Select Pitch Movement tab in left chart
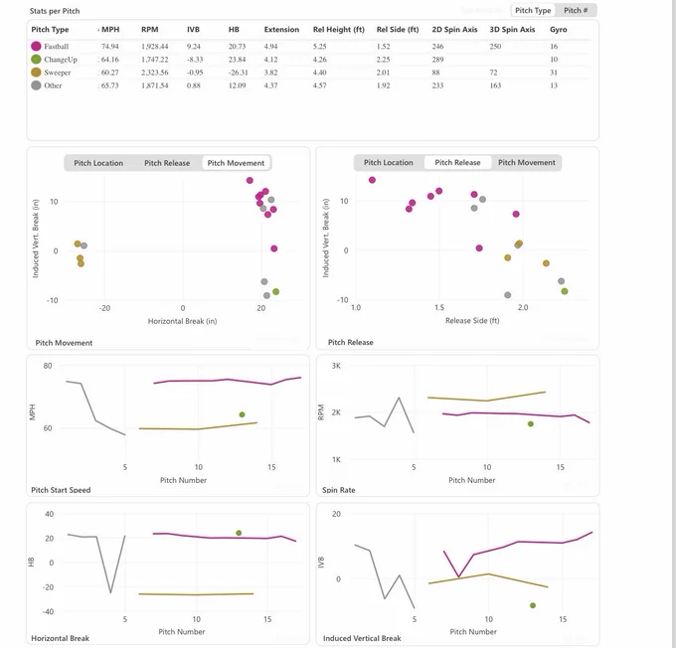Viewport: 676px width, 648px height. pos(236,163)
